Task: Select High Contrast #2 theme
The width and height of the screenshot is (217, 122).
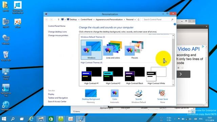Action: coord(113,76)
